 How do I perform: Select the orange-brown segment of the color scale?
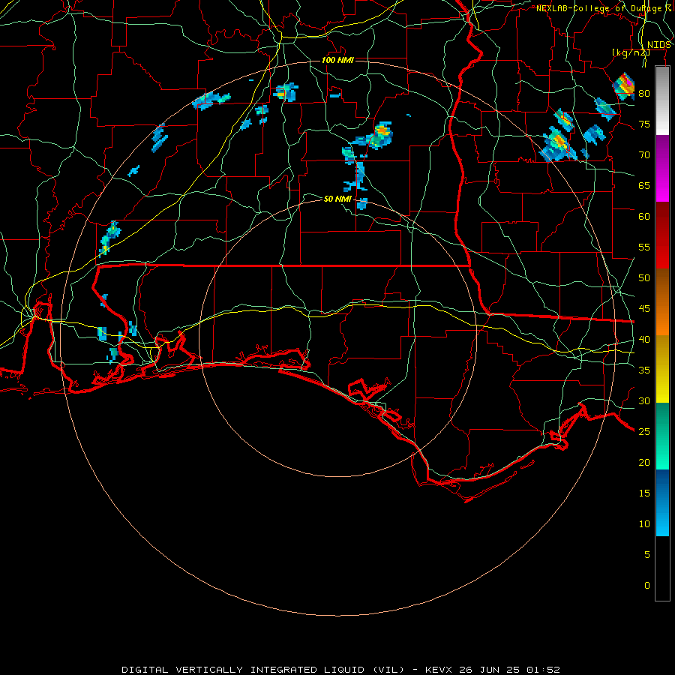coord(662,302)
